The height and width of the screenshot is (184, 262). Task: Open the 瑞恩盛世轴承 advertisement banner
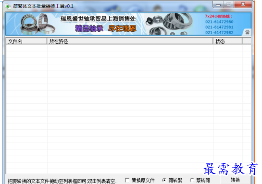pos(128,24)
